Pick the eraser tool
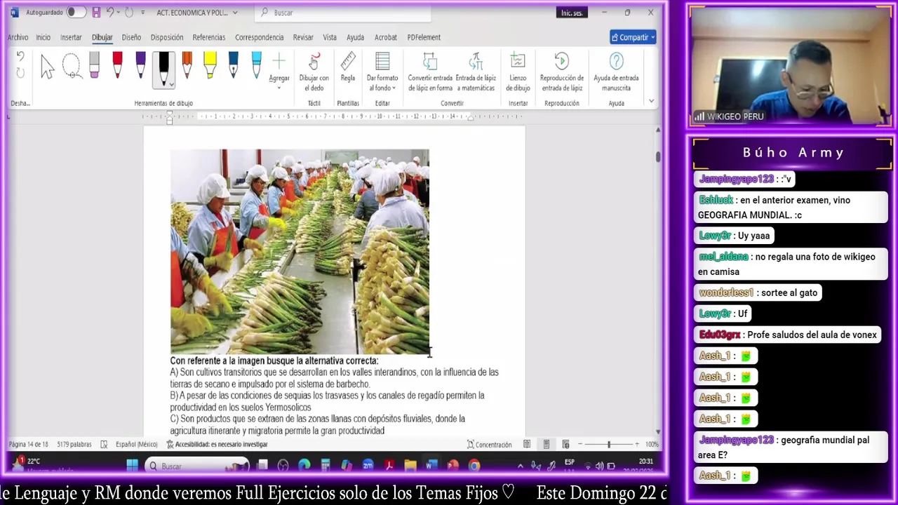Image resolution: width=898 pixels, height=505 pixels. click(94, 66)
